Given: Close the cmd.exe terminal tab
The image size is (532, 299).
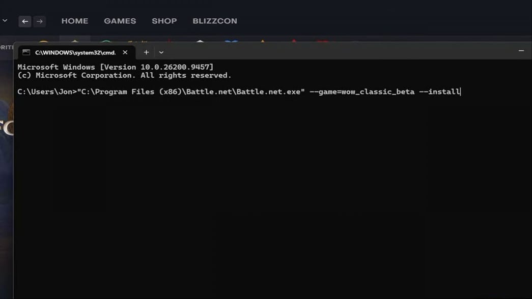Looking at the screenshot, I should (x=125, y=52).
